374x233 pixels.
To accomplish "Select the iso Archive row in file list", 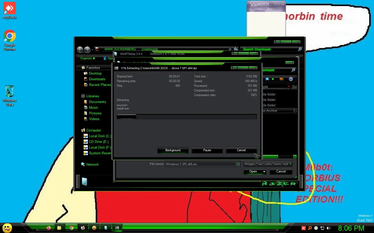I will click(x=279, y=111).
